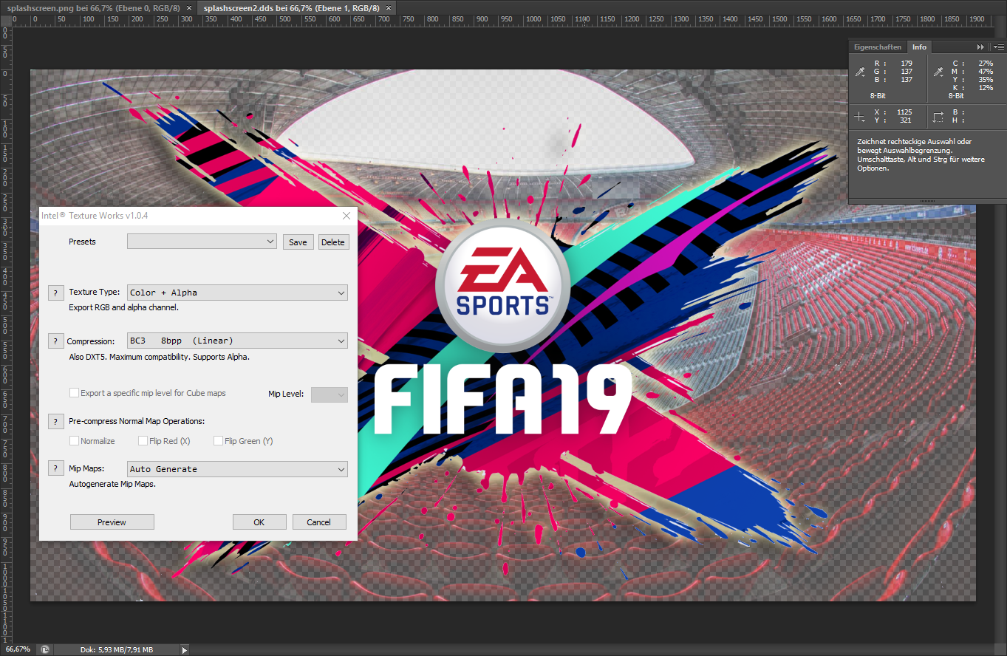The height and width of the screenshot is (656, 1007).
Task: Toggle the Flip Red (X) checkbox
Action: pyautogui.click(x=143, y=441)
